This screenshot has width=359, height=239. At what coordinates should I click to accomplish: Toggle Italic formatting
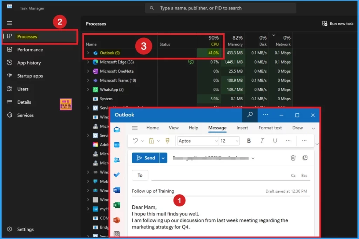[x=262, y=141]
